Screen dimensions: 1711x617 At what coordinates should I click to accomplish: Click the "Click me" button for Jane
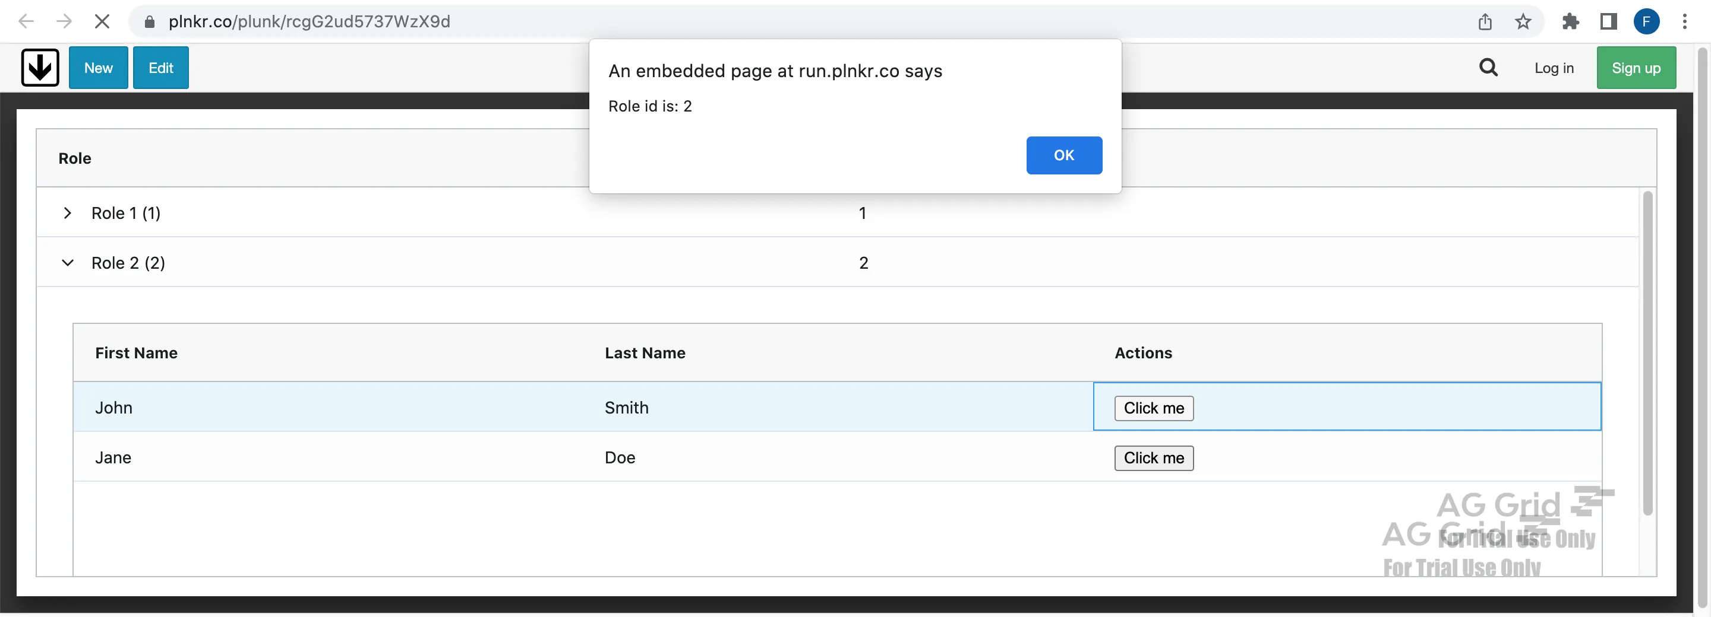(x=1153, y=458)
